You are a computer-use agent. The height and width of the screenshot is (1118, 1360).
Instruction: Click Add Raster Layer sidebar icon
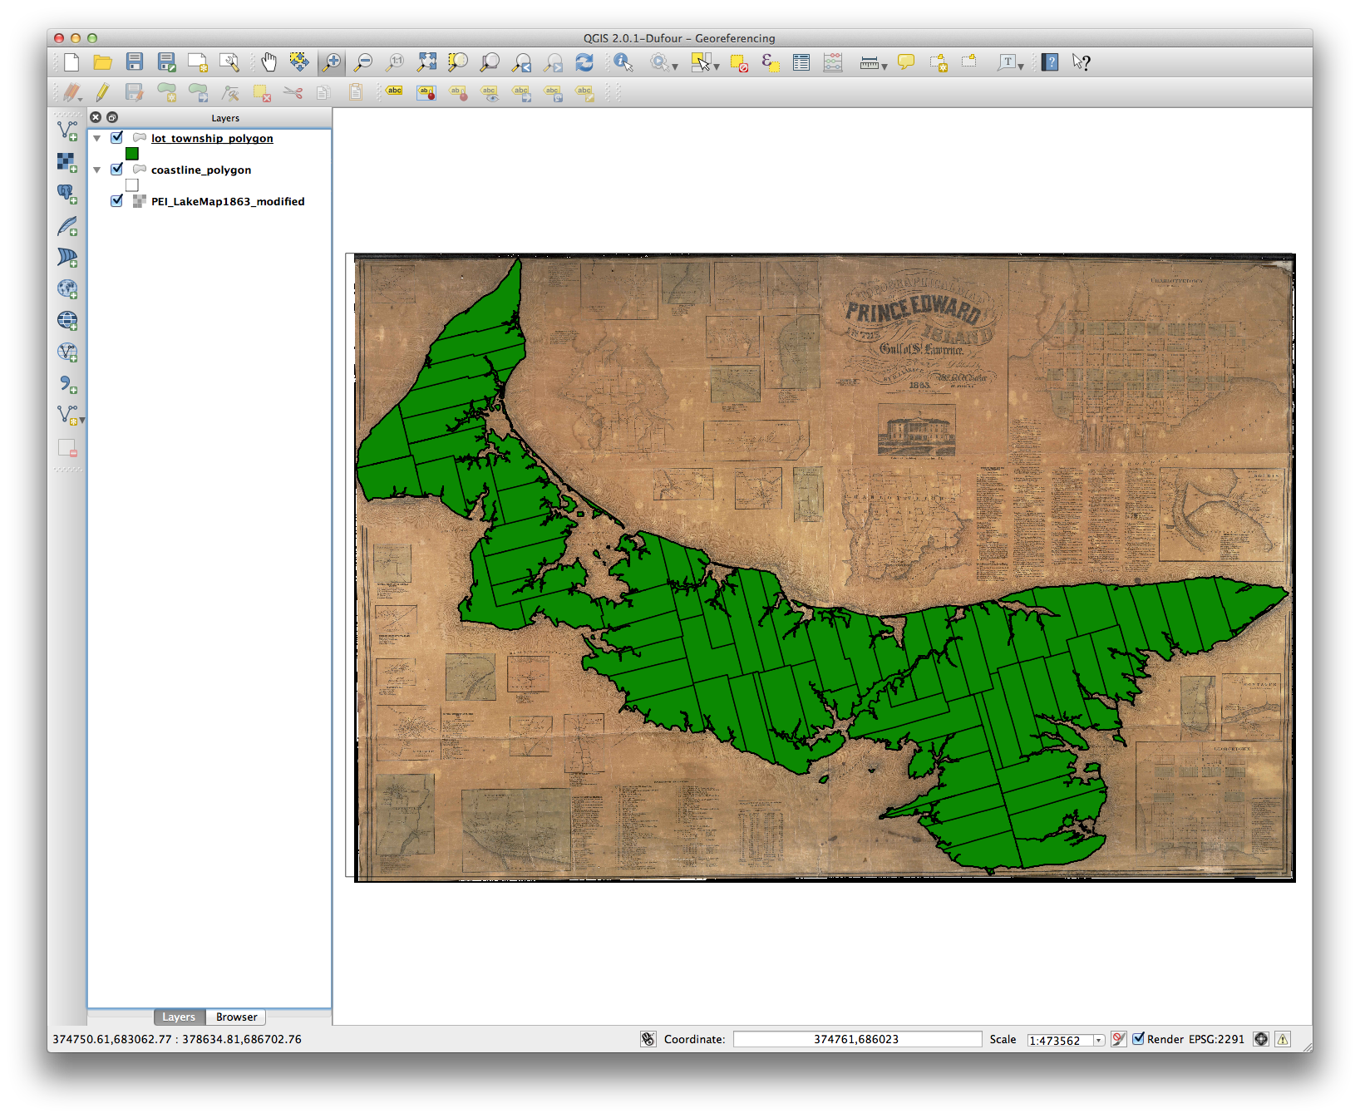click(67, 162)
